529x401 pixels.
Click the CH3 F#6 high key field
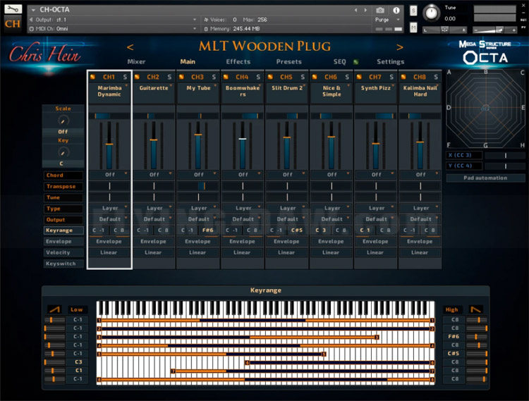tap(208, 230)
